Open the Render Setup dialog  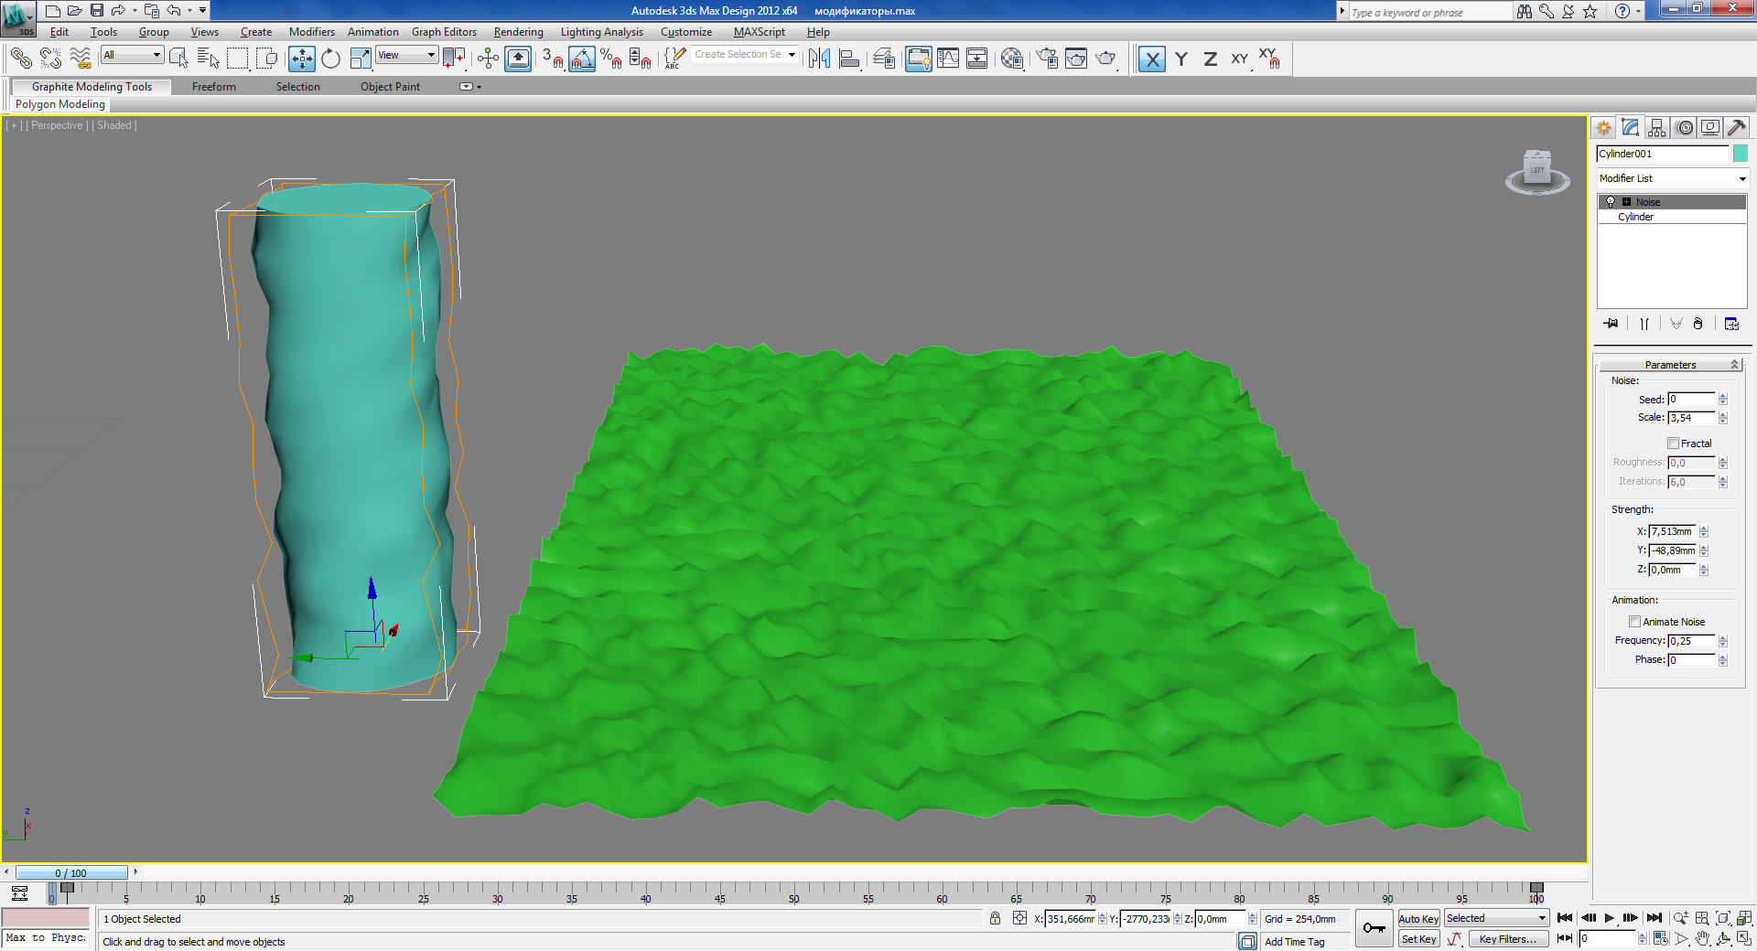pyautogui.click(x=1047, y=59)
